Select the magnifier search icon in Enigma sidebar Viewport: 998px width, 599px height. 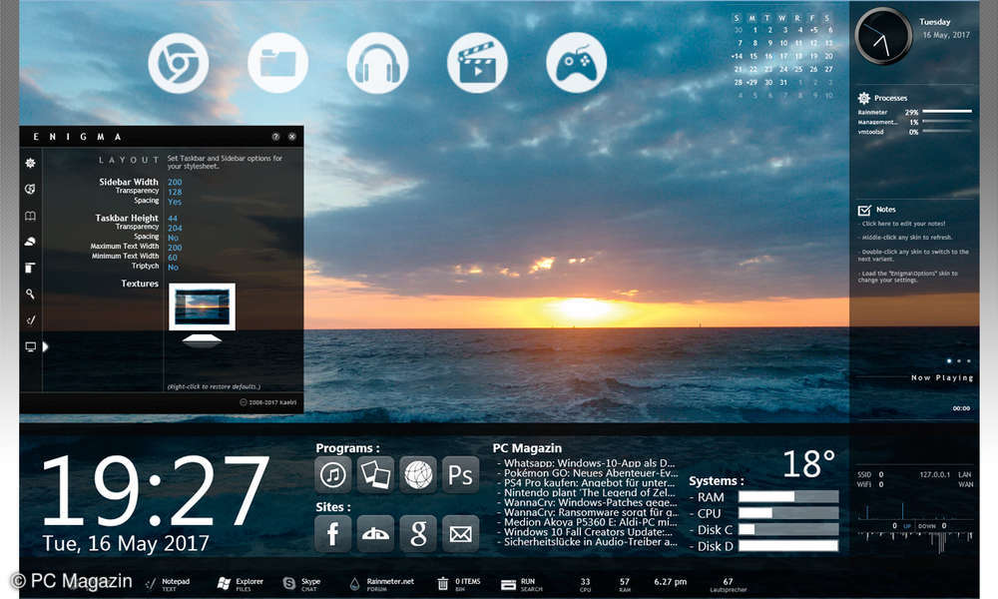point(30,295)
